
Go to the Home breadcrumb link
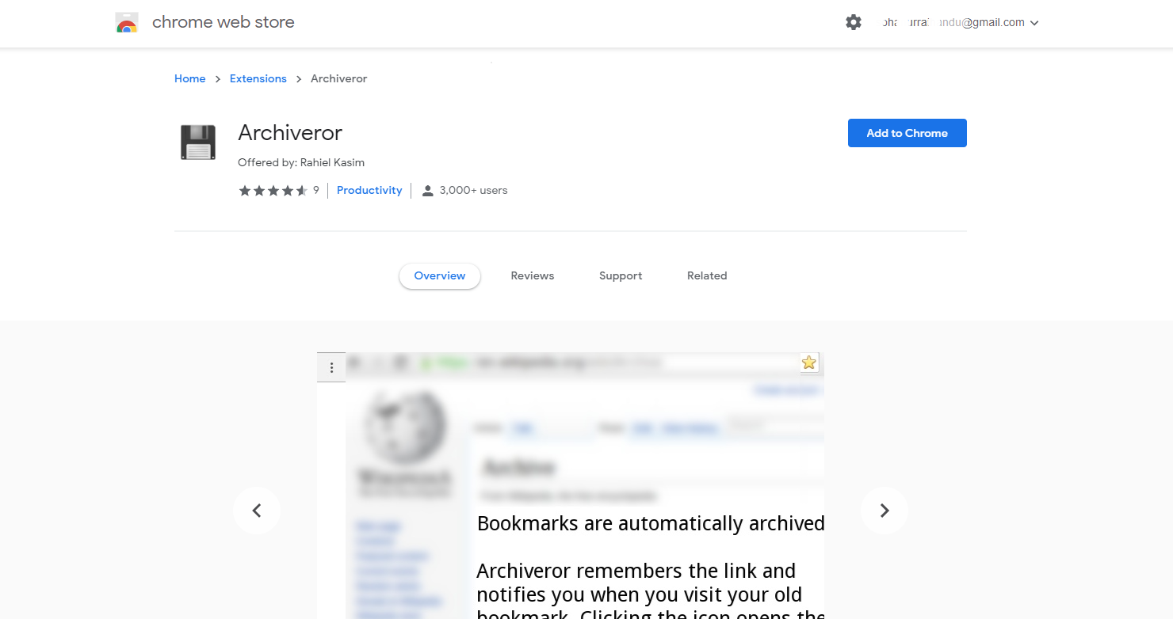pos(190,78)
